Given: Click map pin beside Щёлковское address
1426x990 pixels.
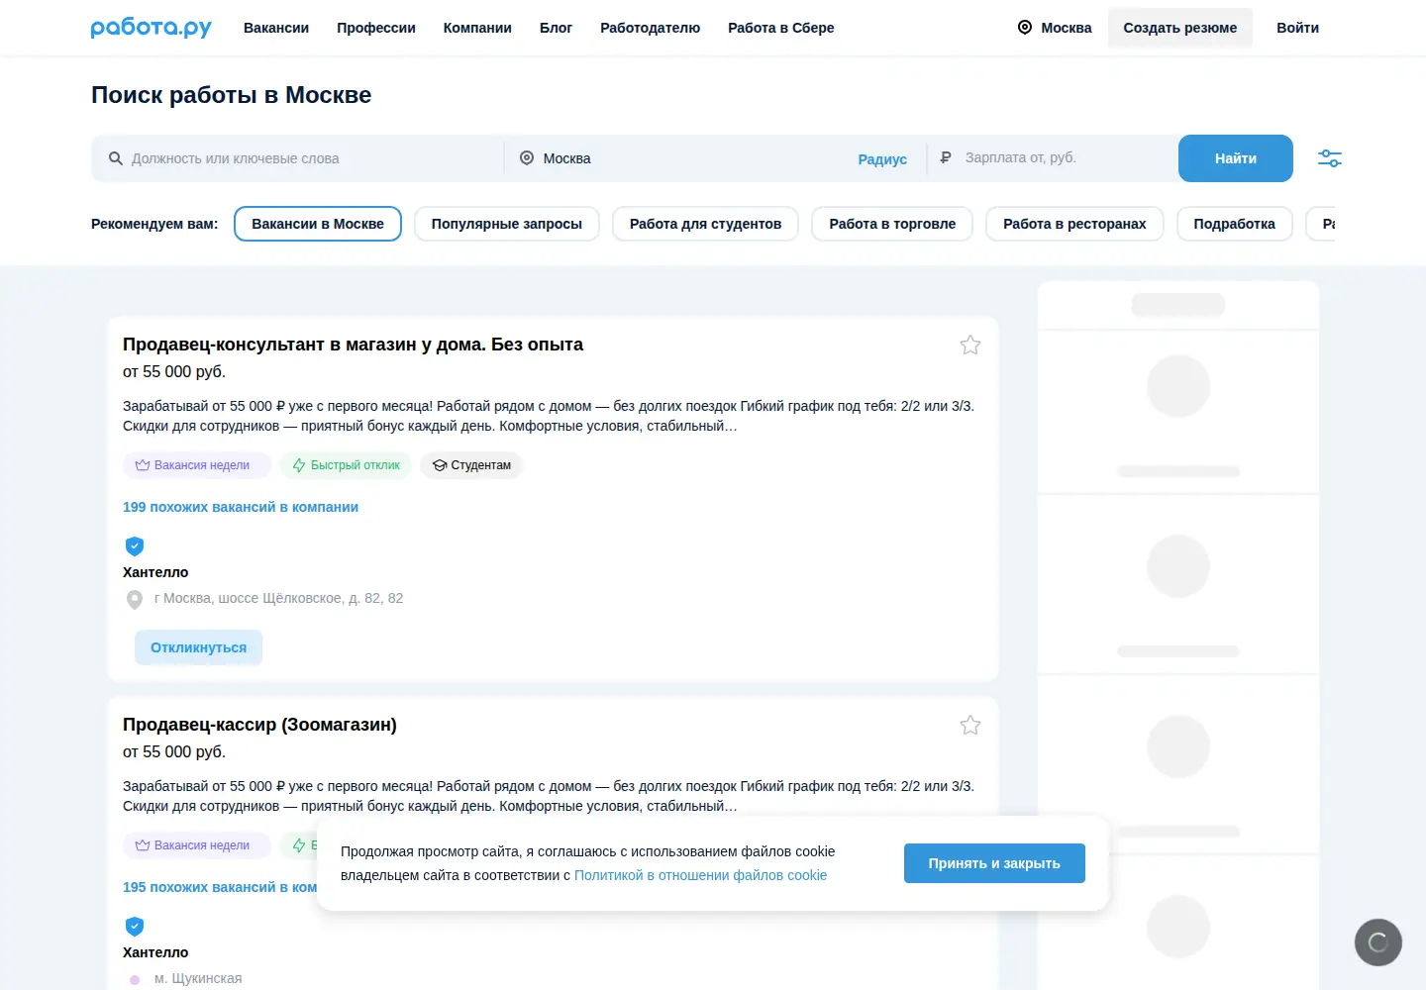Looking at the screenshot, I should [x=135, y=599].
